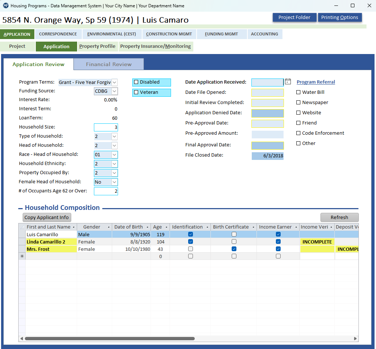Click the horizontal scrollbar thumb
Image resolution: width=376 pixels, height=349 pixels.
click(x=110, y=338)
